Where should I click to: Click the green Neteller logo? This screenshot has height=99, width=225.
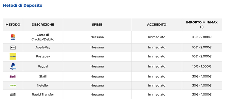pyautogui.click(x=13, y=86)
